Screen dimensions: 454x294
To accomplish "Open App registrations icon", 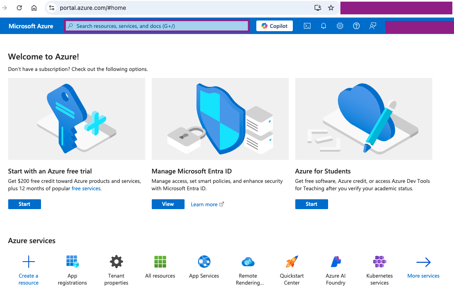I will pyautogui.click(x=72, y=262).
